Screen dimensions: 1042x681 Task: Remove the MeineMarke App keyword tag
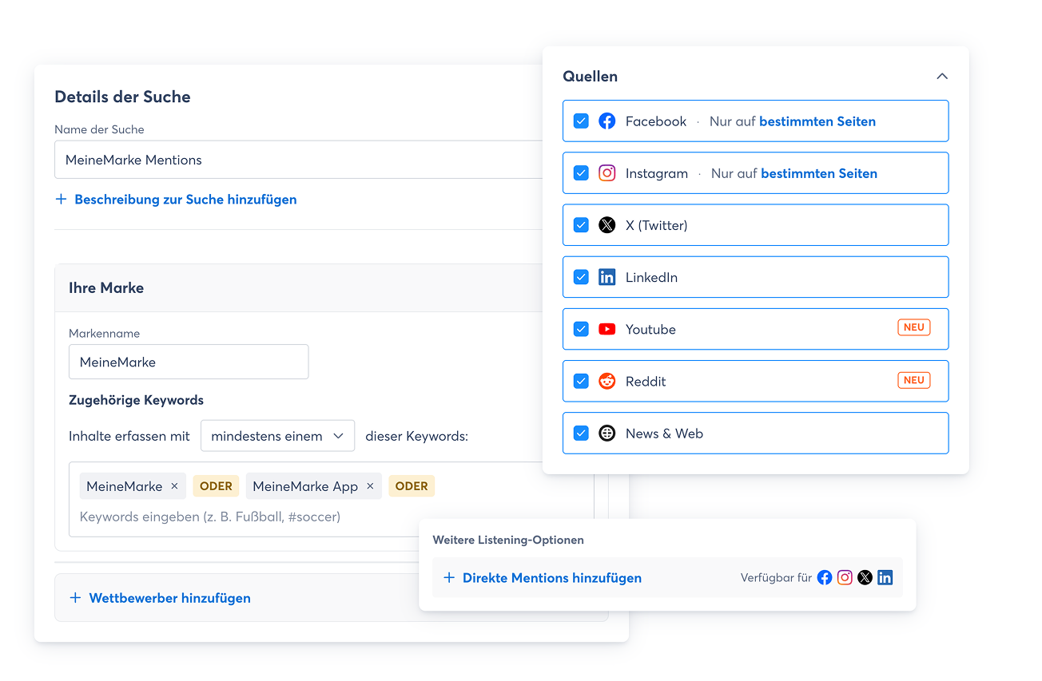click(370, 486)
